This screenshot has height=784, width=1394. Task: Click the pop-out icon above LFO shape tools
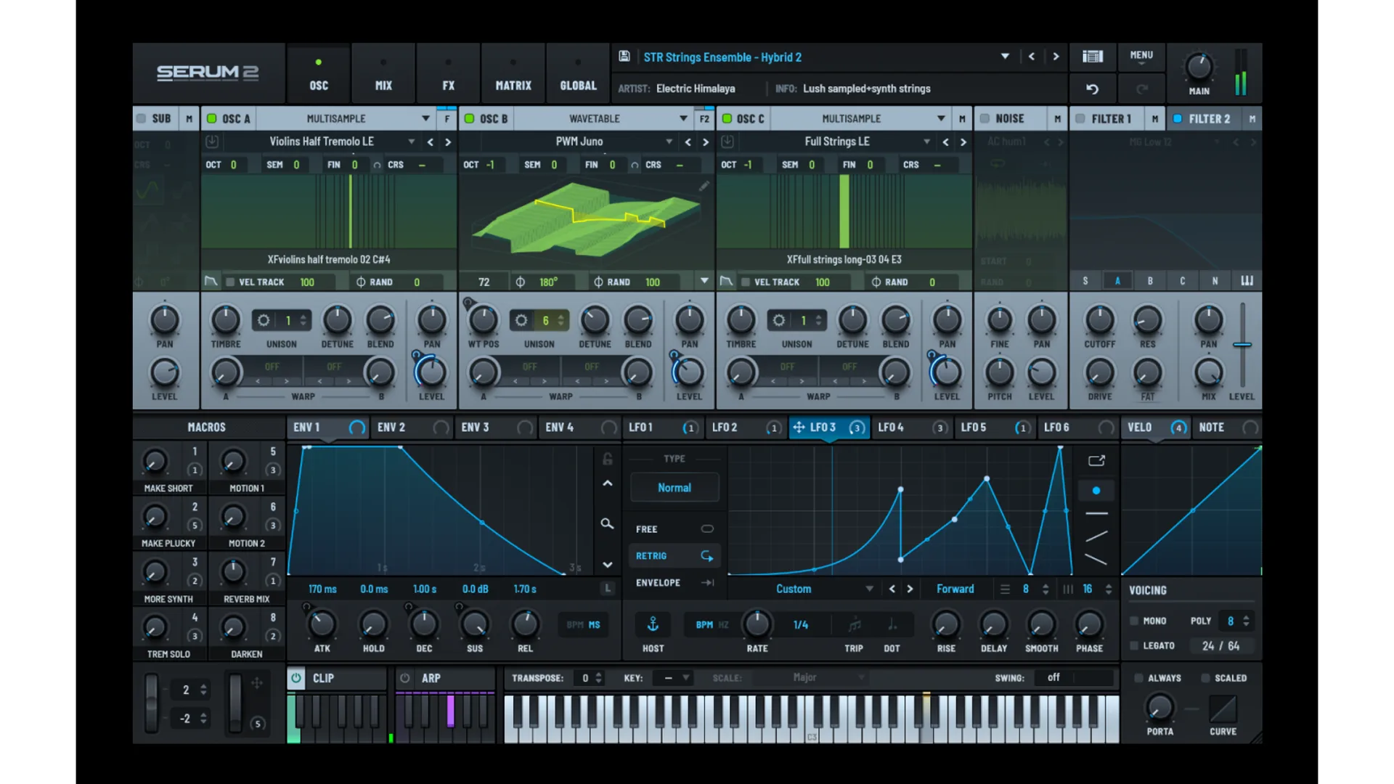[1096, 460]
